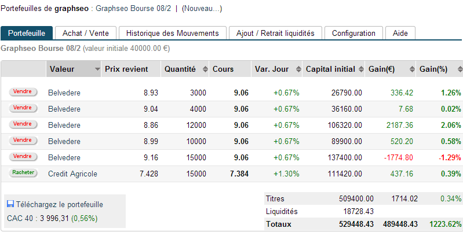Switch to the Achat / Vente tab
Viewport: 463px width, 232px height.
pos(86,33)
